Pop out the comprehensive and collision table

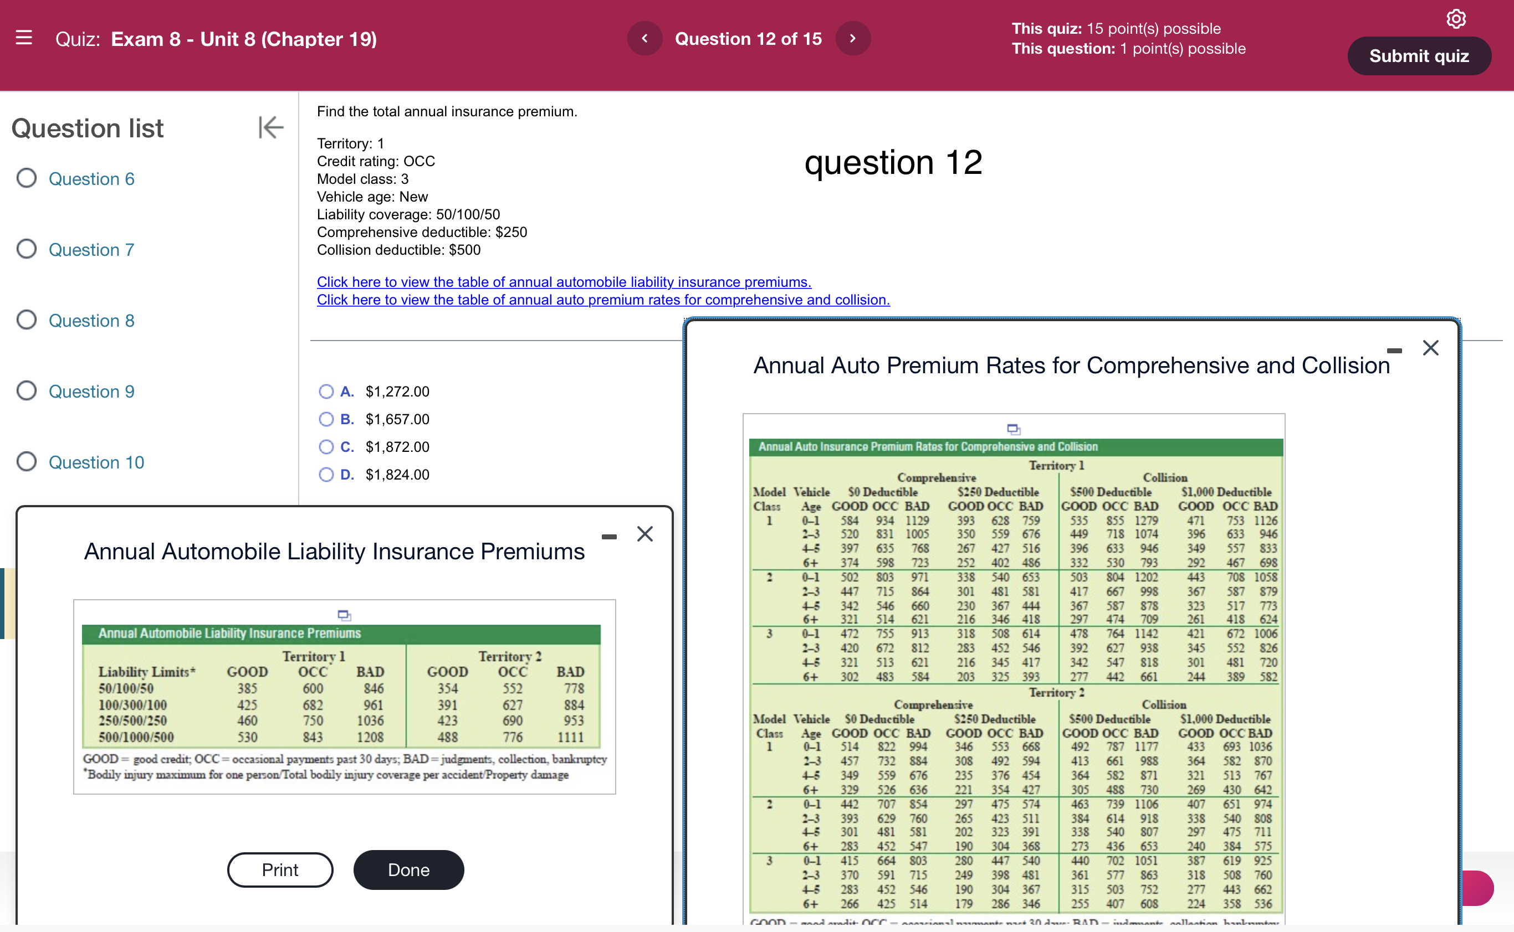pyautogui.click(x=1015, y=429)
